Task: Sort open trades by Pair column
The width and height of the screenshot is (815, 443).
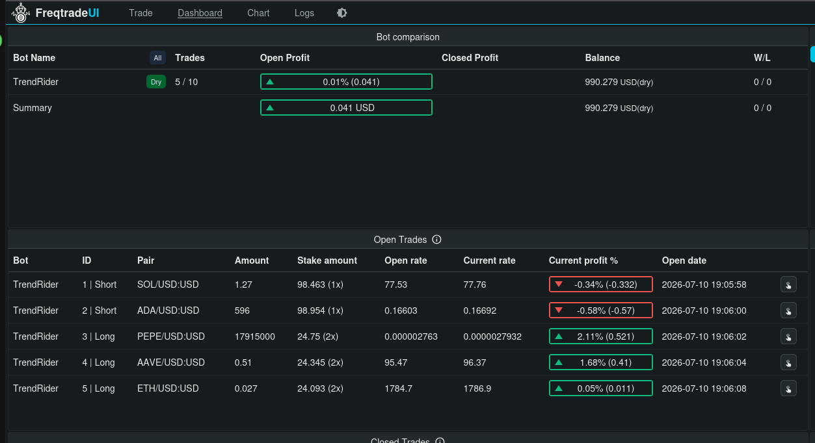Action: coord(146,260)
